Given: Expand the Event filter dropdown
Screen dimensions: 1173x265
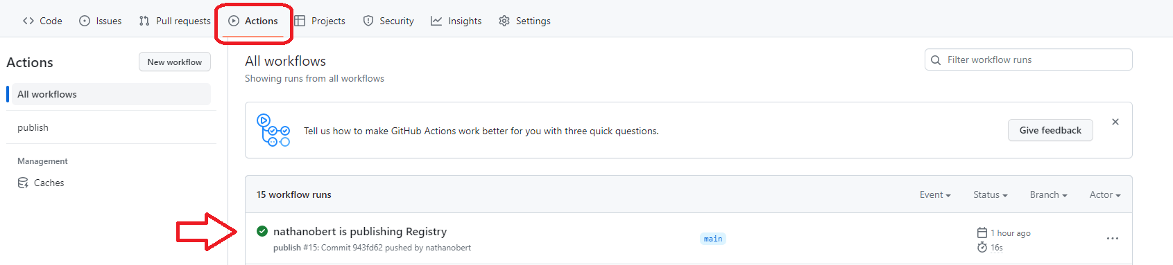Looking at the screenshot, I should pos(935,194).
